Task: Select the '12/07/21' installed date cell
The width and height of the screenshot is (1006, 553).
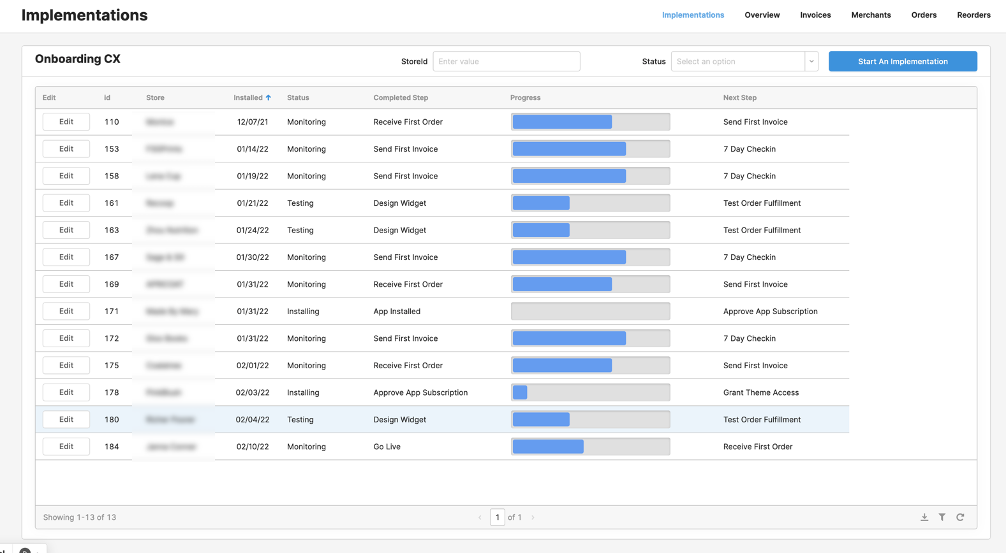Action: coord(253,122)
